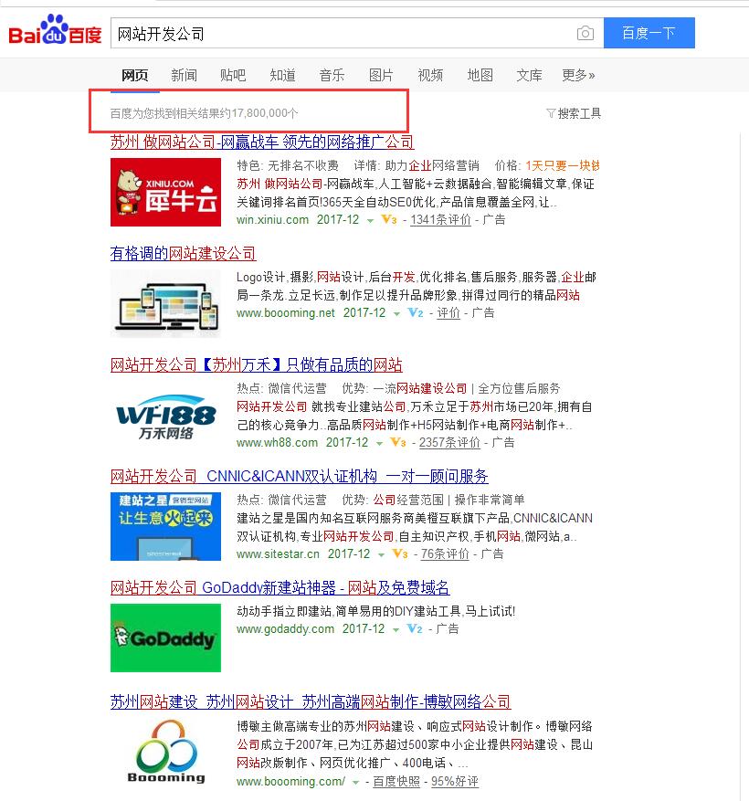Switch to the 新闻 tab
Image resolution: width=749 pixels, height=801 pixels.
(x=185, y=75)
